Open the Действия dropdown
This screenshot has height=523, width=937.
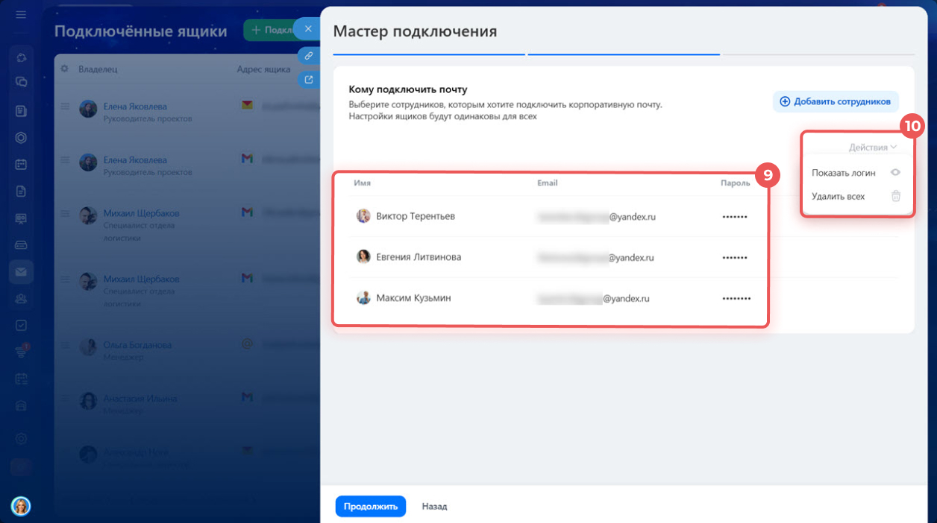pos(872,148)
